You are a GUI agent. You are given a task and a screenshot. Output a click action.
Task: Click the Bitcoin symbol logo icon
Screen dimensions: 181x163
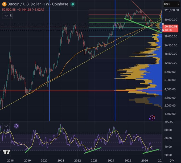coord(4,4)
